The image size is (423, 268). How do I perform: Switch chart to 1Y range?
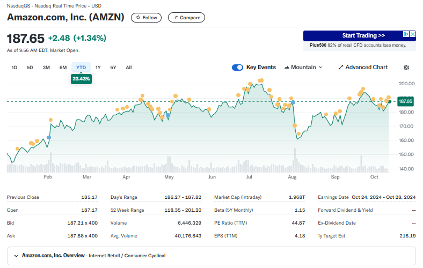(x=98, y=68)
